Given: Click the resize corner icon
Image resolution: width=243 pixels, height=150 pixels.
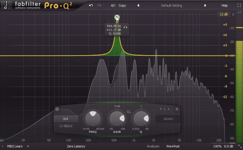Looking at the screenshot, I should tap(240, 146).
